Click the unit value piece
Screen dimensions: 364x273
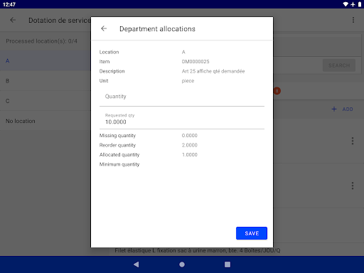point(188,81)
